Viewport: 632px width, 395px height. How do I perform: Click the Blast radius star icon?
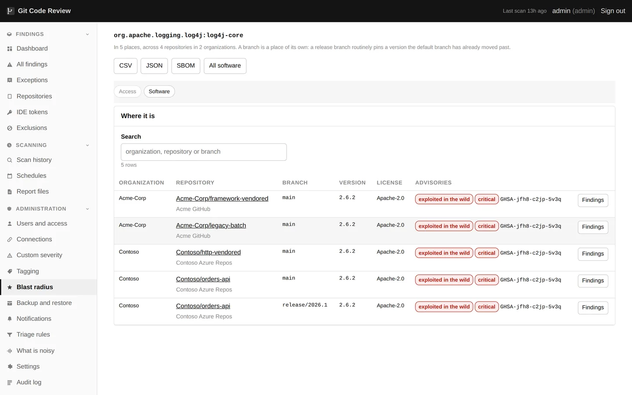(10, 287)
